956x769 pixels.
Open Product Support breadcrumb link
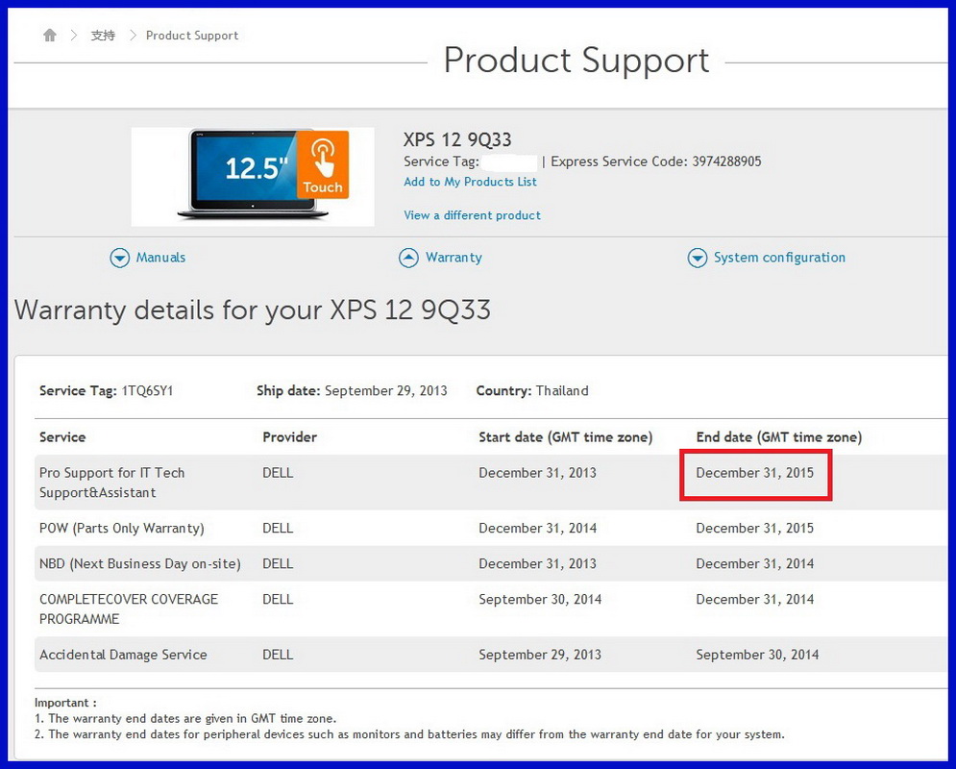(192, 36)
